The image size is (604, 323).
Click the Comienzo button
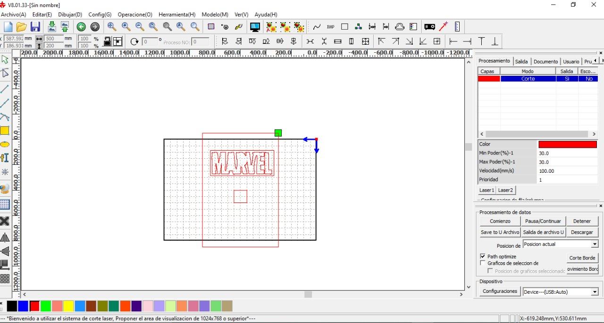point(500,221)
